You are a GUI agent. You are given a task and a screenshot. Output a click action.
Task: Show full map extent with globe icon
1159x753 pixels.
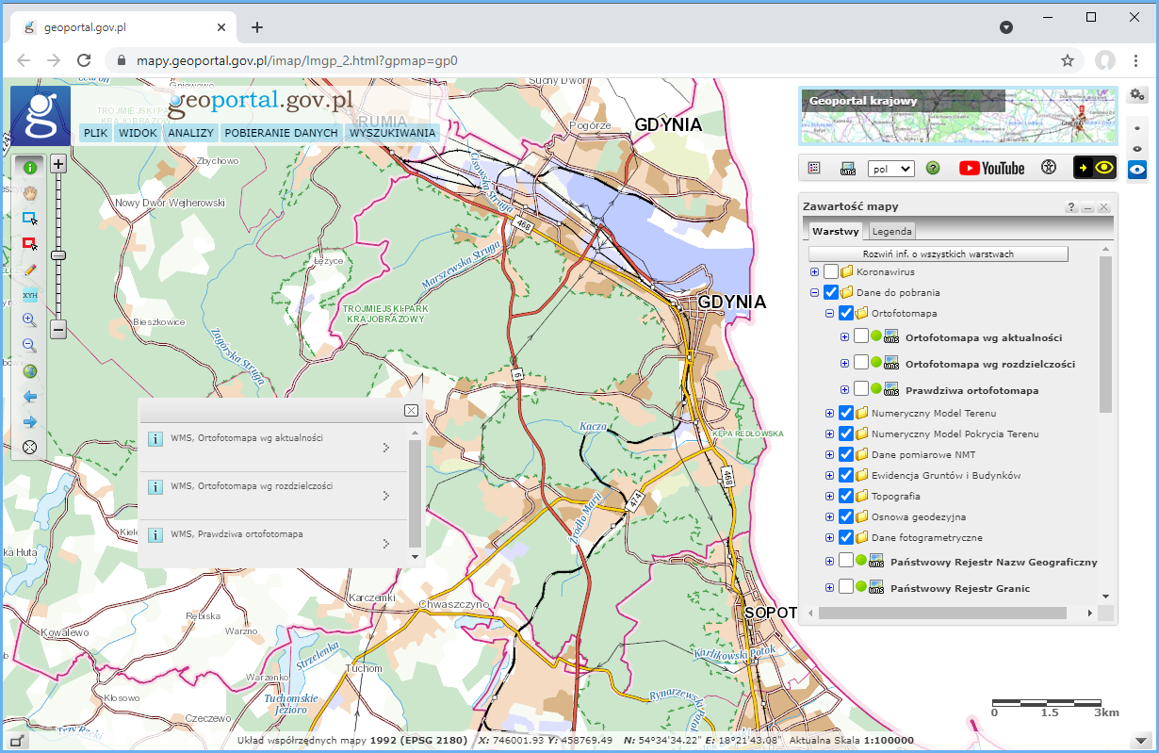point(29,370)
